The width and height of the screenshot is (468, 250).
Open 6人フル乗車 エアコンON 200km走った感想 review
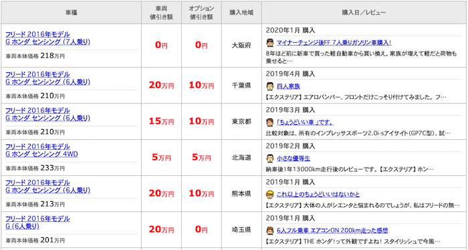[x=332, y=231]
